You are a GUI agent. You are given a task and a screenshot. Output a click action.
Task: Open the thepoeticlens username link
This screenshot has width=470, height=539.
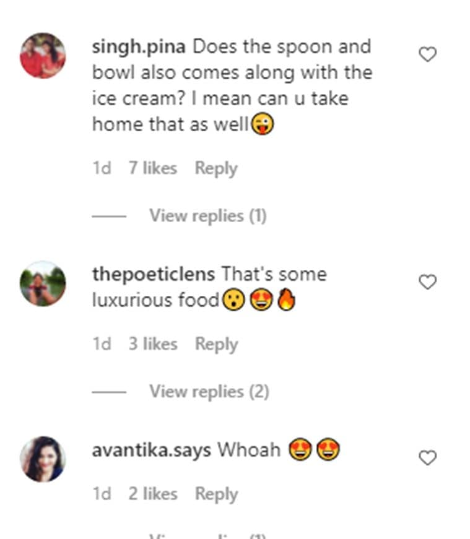[154, 274]
